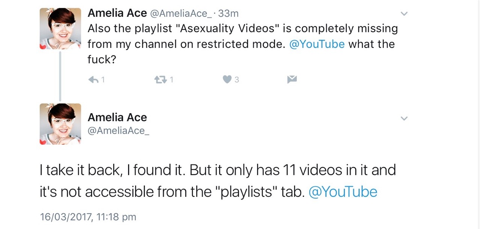Open the @YouTube mention before "what the"
The image size is (481, 229).
point(317,44)
